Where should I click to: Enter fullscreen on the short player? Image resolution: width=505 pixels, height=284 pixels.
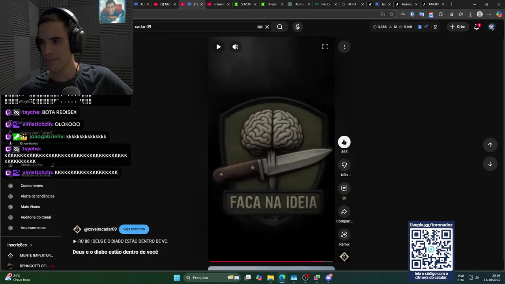325,47
